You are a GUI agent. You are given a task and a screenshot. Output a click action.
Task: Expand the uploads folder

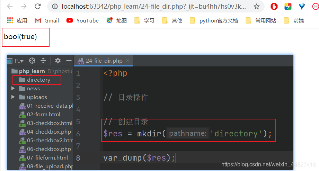(x=13, y=97)
